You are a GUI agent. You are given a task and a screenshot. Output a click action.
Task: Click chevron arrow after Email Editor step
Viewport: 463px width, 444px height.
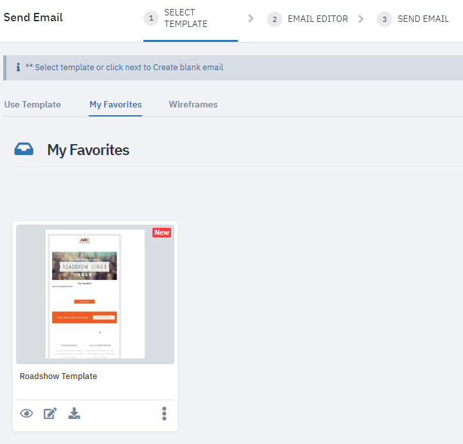361,19
